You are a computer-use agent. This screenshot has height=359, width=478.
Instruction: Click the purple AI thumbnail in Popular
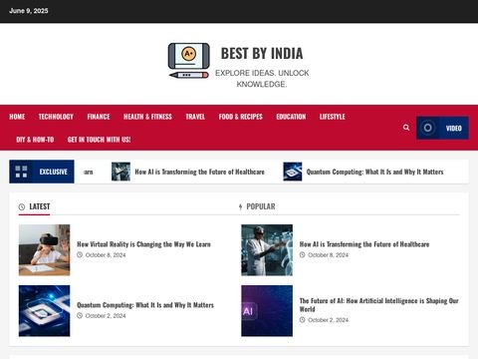coord(267,311)
